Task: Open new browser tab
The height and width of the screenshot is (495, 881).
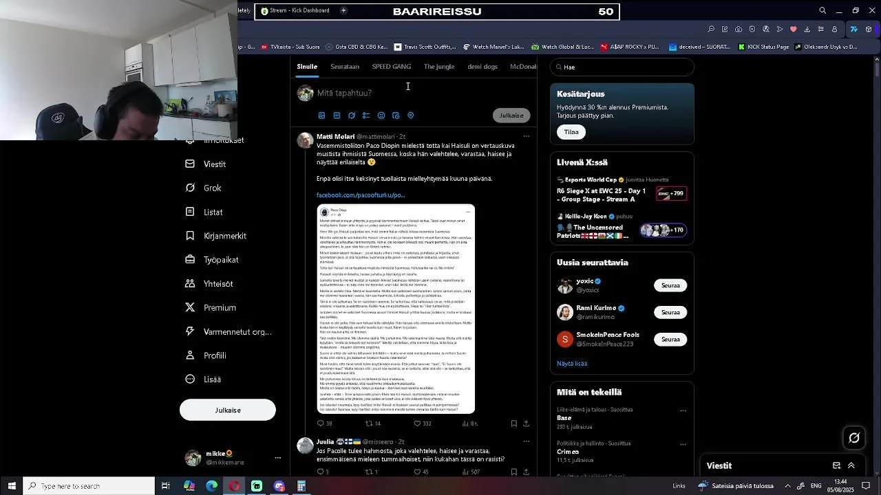Action: [x=343, y=10]
